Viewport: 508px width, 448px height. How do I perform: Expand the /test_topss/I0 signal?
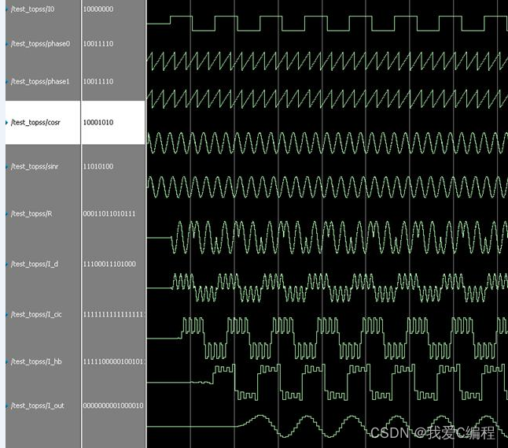(7, 9)
